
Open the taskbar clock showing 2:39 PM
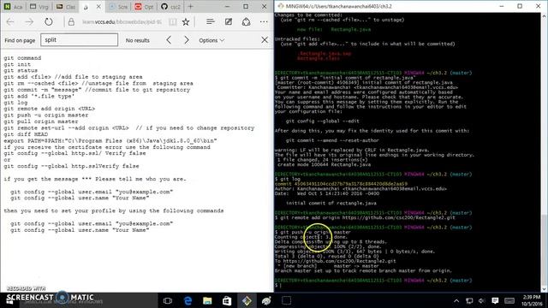533,300
